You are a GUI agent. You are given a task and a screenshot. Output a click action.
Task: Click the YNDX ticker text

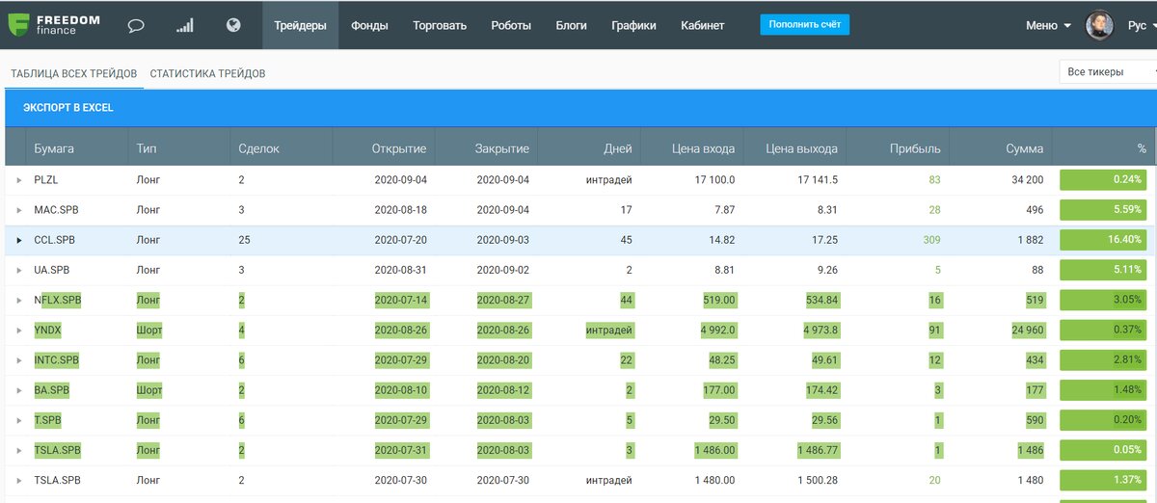47,331
